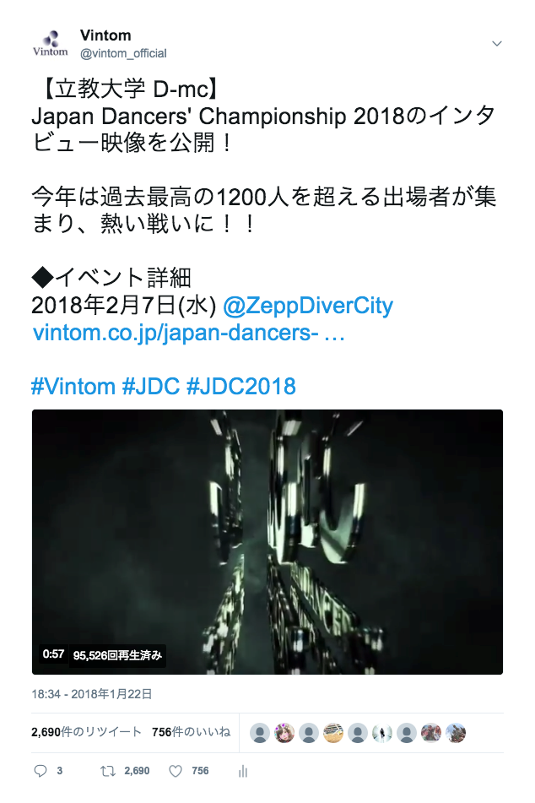Open the Vintom display name profile
Image resolution: width=535 pixels, height=803 pixels.
(x=105, y=35)
